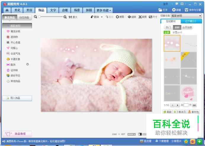This screenshot has height=146, width=205.
Task: Switch to 动态饰品 mode
Action: (24, 17)
